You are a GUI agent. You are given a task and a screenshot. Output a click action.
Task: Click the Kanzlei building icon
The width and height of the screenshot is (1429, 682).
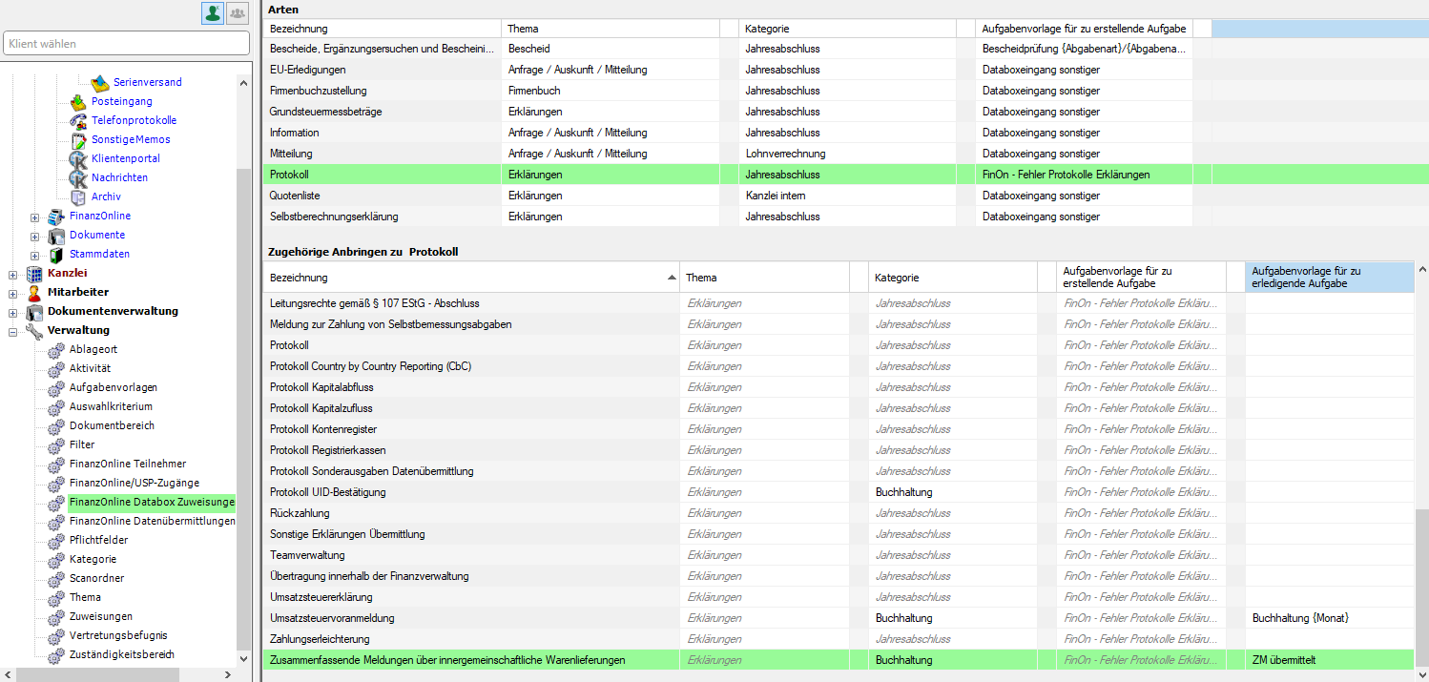(35, 274)
